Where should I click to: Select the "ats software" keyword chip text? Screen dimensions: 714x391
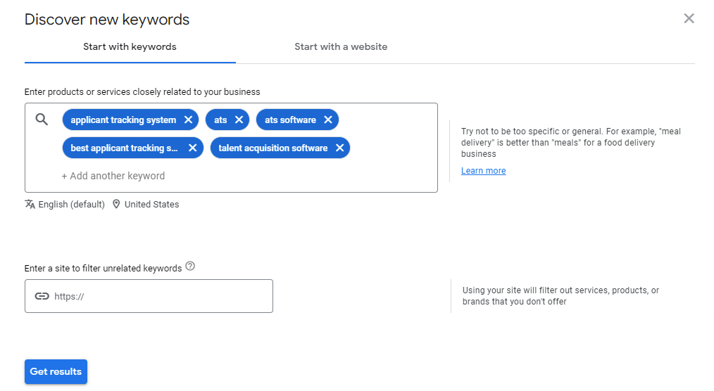(290, 120)
